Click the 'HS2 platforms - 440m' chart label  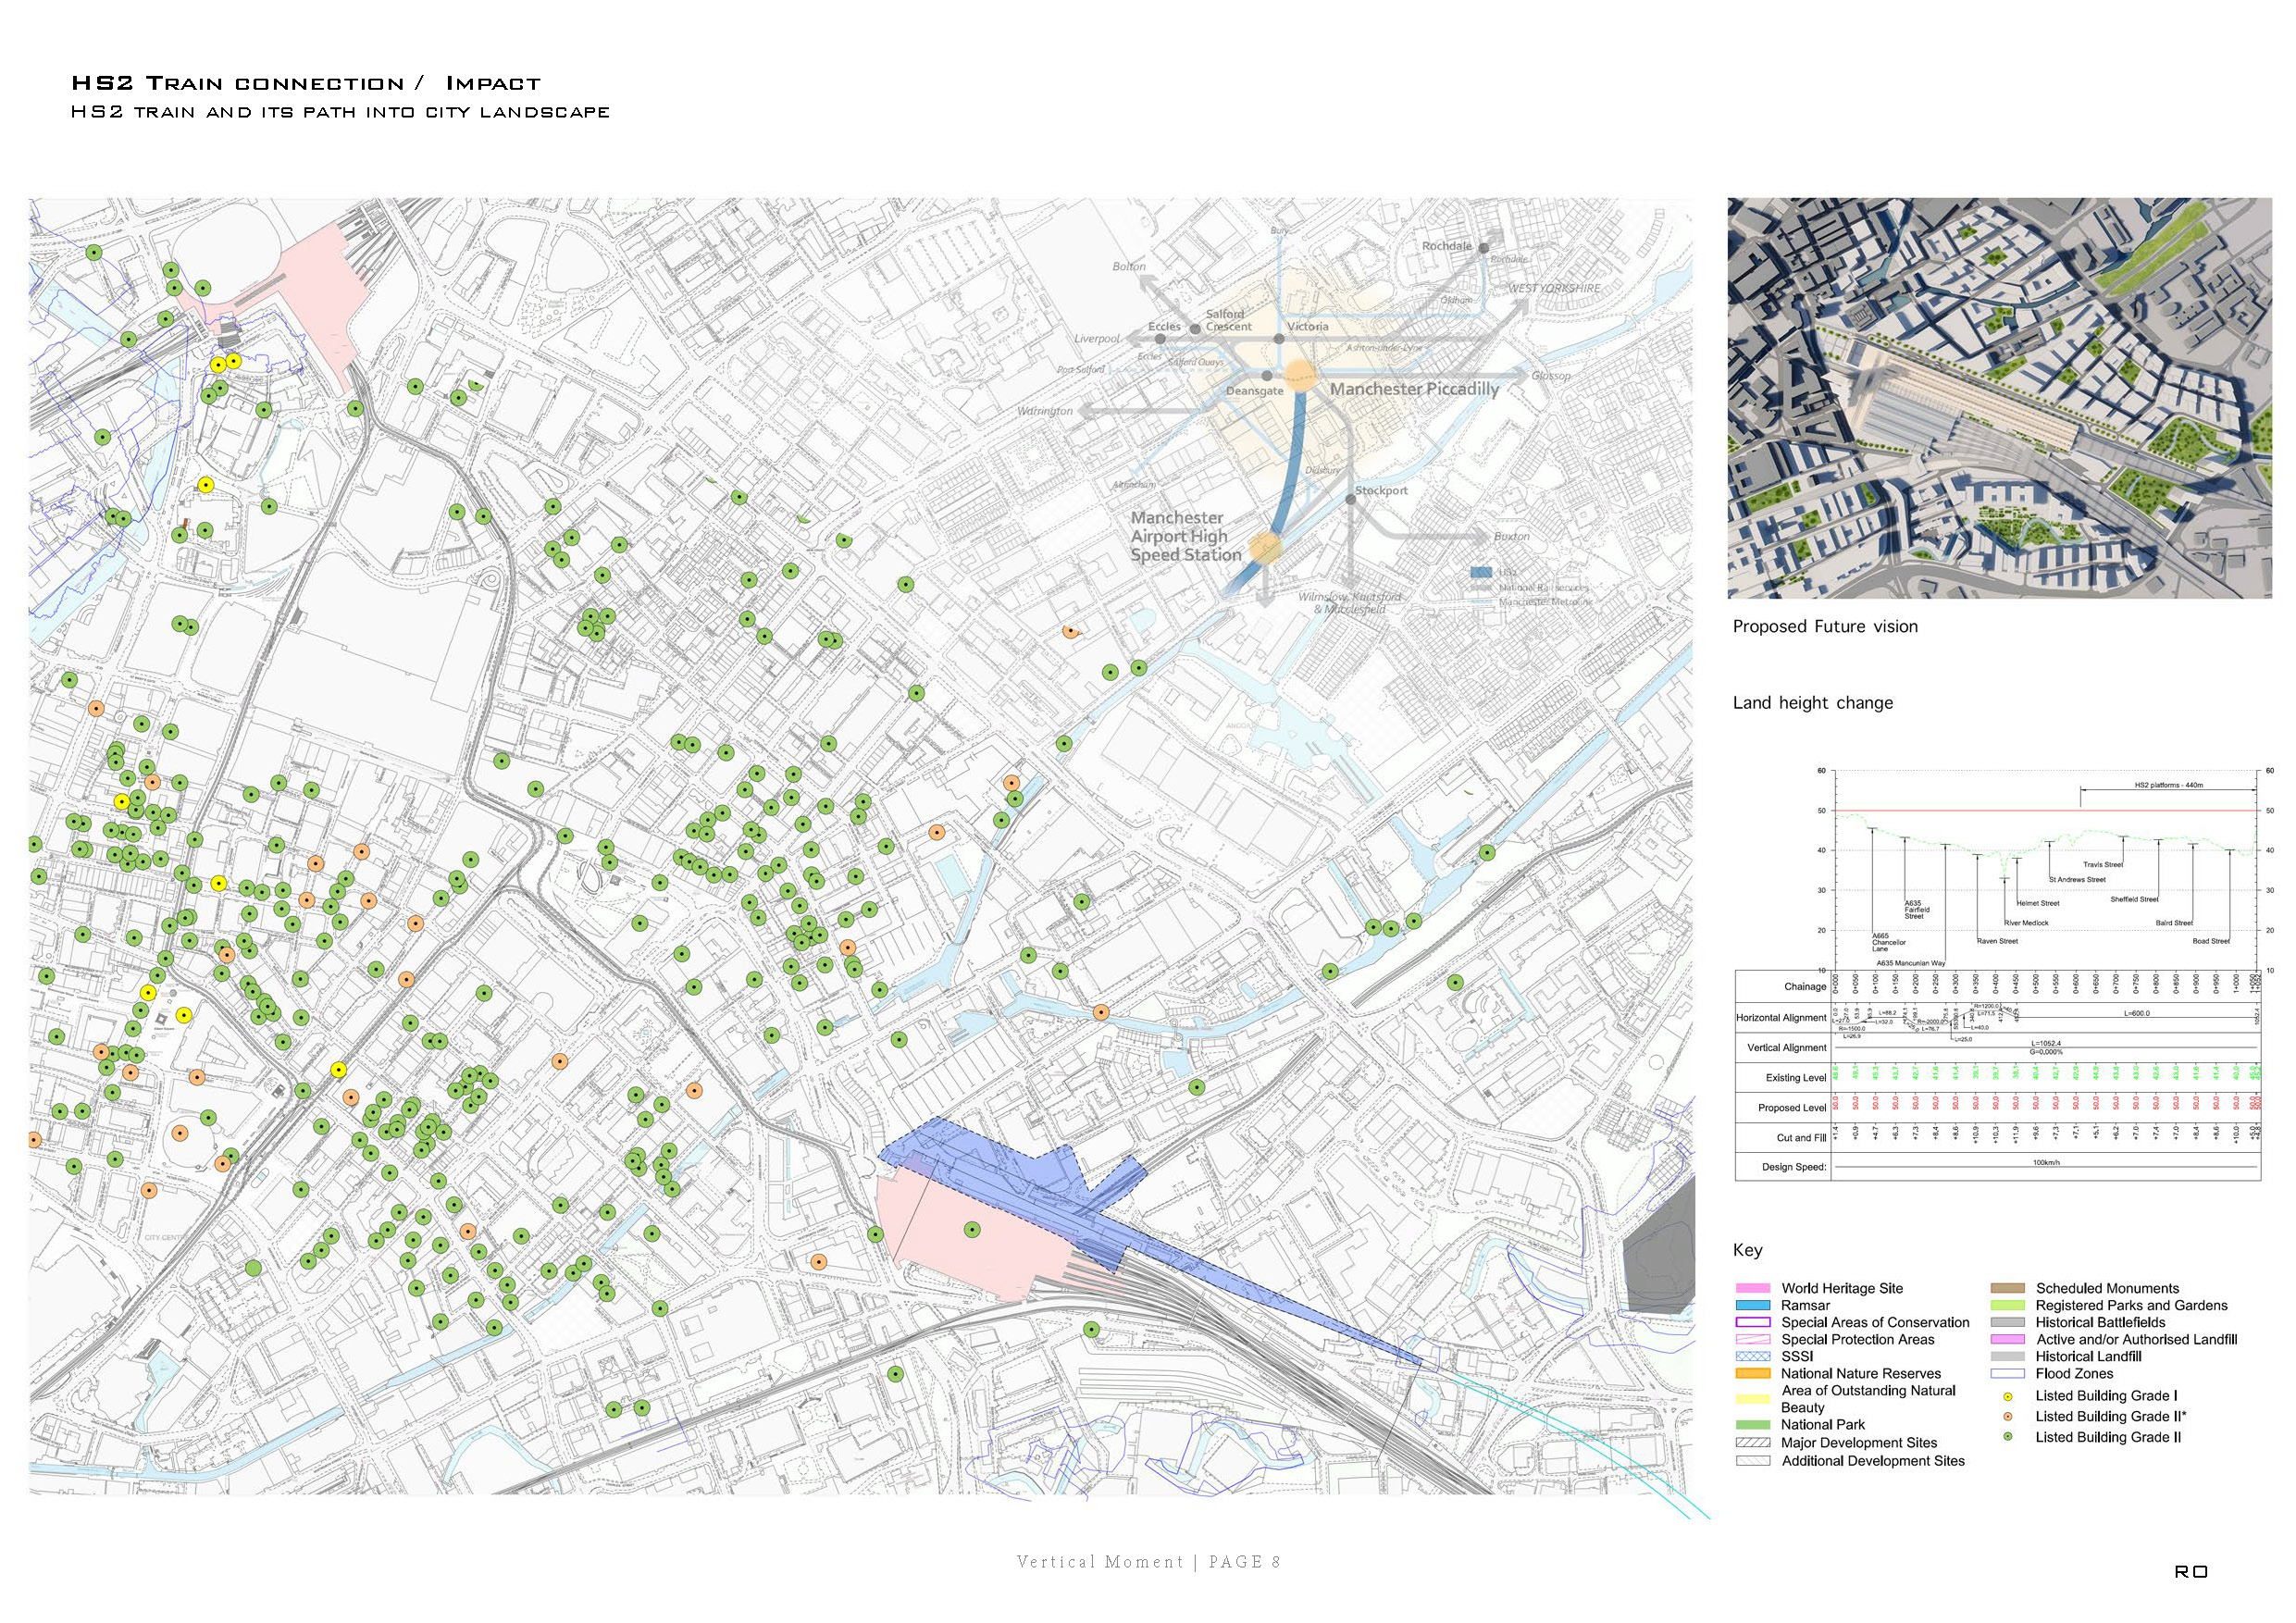2169,785
